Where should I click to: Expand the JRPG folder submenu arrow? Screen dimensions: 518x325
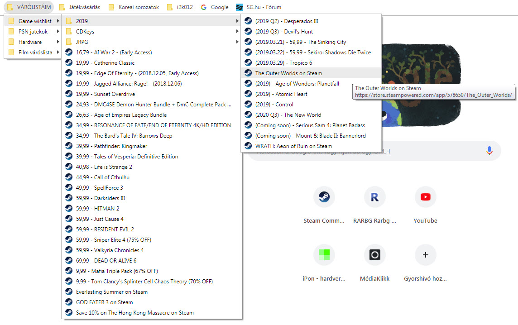[x=237, y=42]
